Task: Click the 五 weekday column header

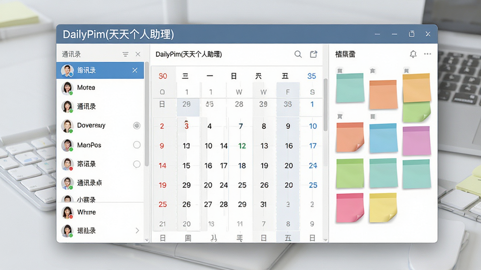Action: (285, 76)
